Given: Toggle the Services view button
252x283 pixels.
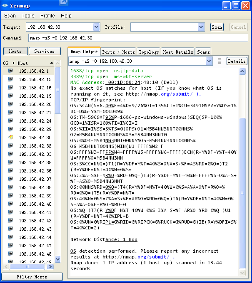Looking at the screenshot, I should (x=45, y=51).
